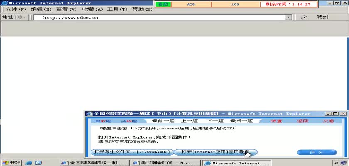Go to 最前一题 first question
Viewport: 349px width, 166px height.
click(163, 121)
